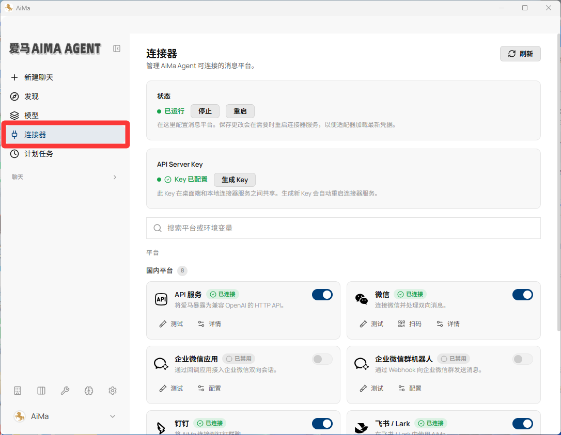Click the 国内平台 section label
Screen dimensions: 561x435
(160, 270)
